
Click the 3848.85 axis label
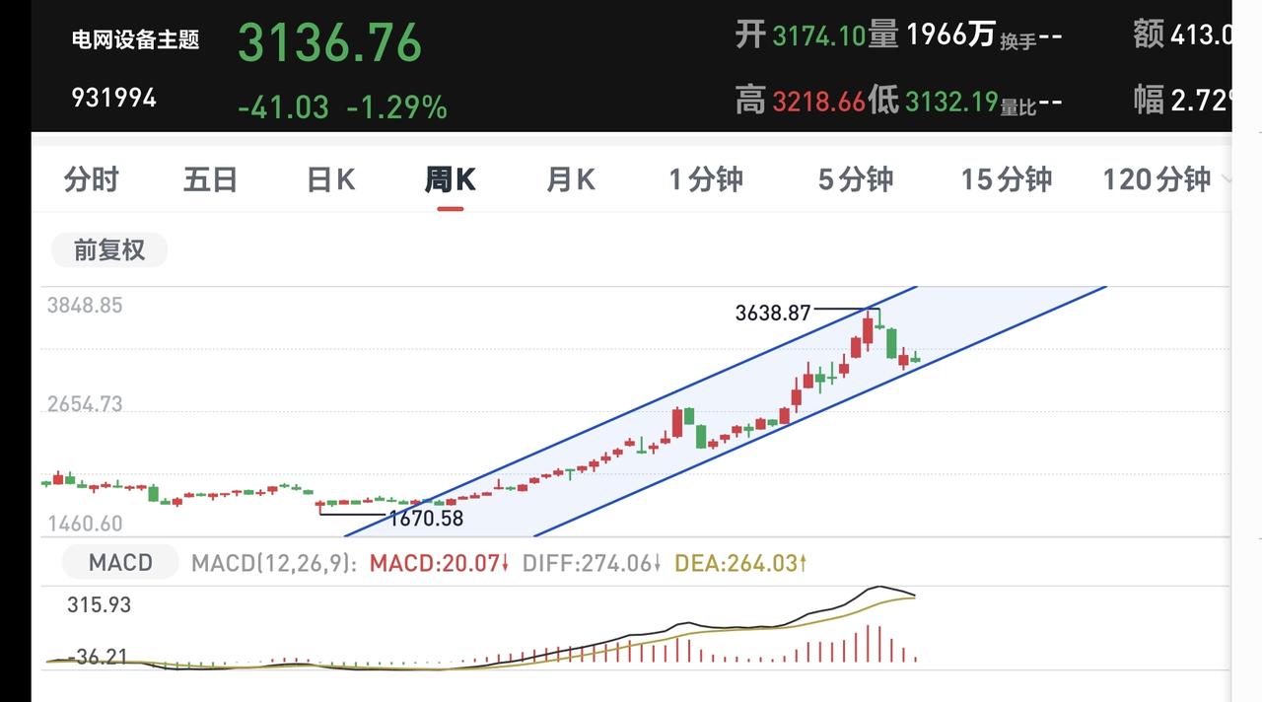click(x=85, y=306)
